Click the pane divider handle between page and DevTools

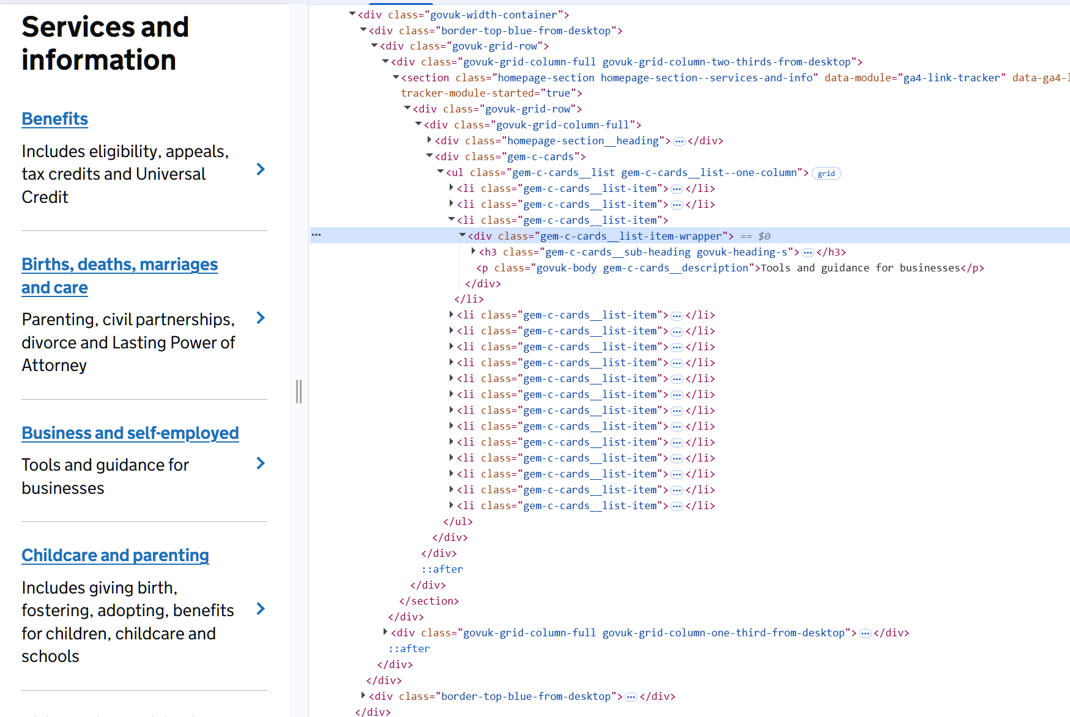point(299,391)
